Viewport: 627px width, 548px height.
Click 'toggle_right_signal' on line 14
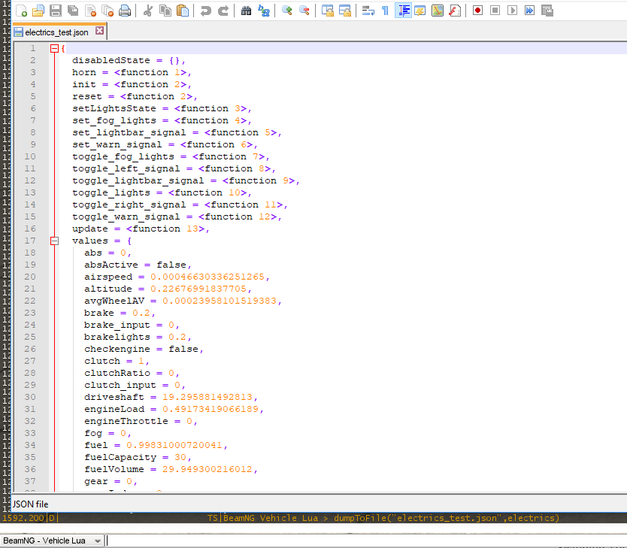point(129,204)
